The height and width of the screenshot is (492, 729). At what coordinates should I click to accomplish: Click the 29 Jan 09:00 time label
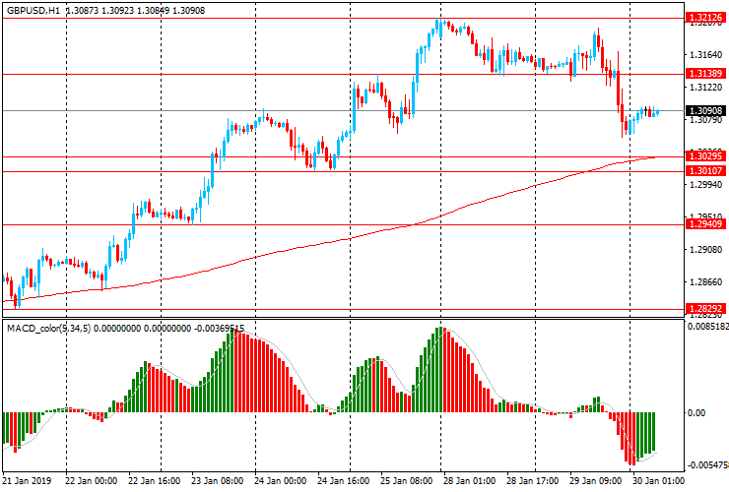click(x=596, y=481)
